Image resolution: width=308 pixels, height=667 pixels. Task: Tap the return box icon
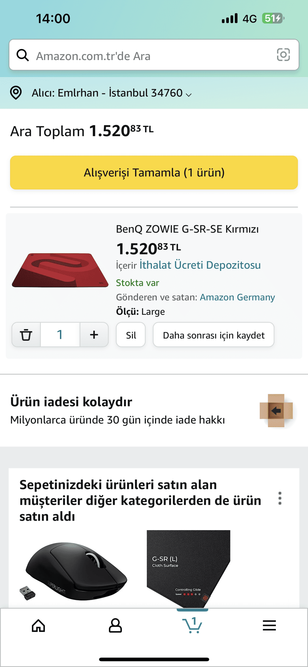(x=276, y=410)
